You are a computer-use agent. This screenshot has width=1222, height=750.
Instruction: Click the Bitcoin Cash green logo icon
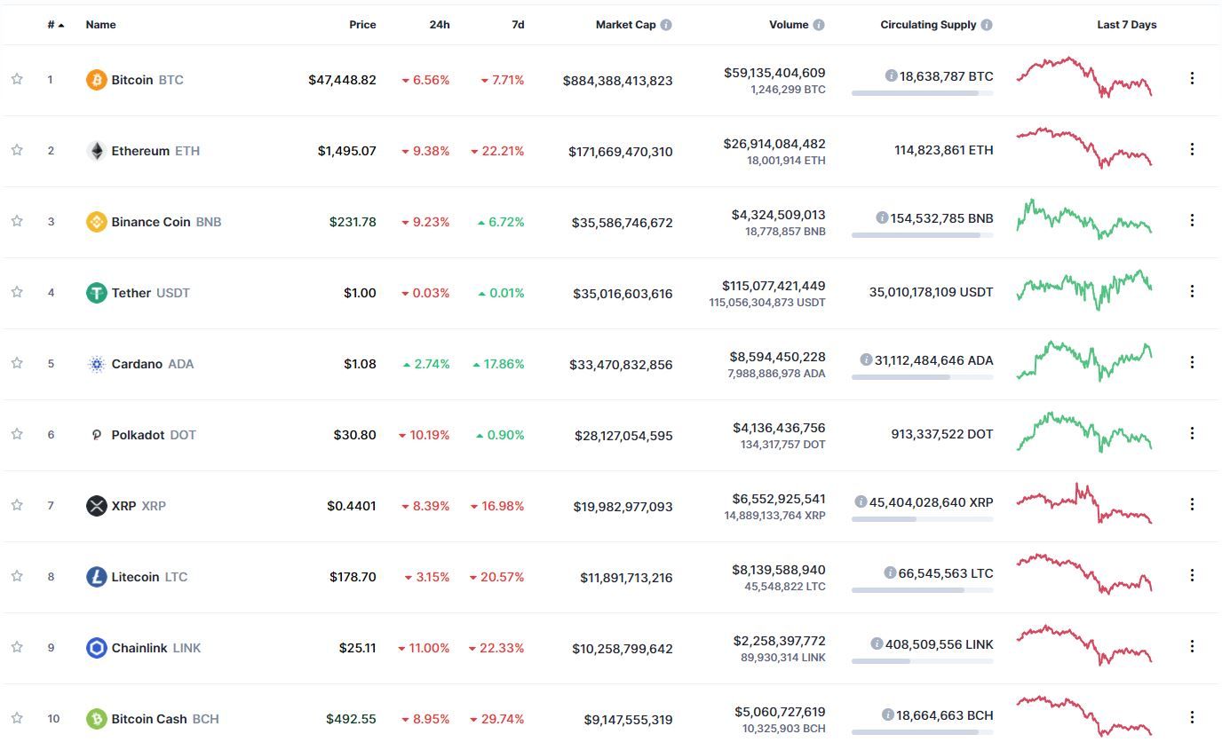[x=96, y=719]
